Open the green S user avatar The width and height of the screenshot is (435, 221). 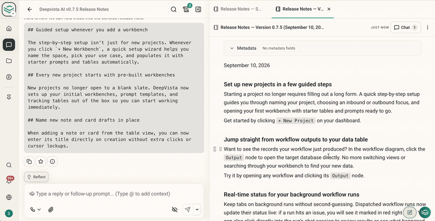pyautogui.click(x=9, y=214)
